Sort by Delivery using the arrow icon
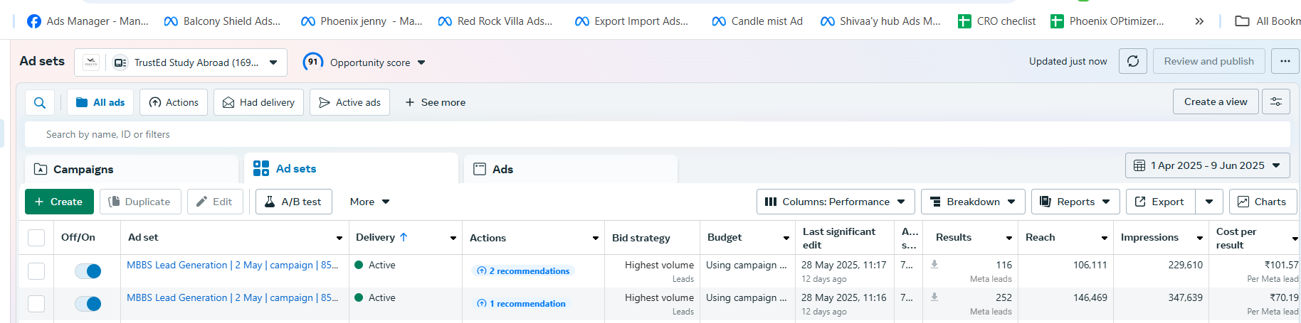Screen dimensions: 1301x323 (x=404, y=237)
